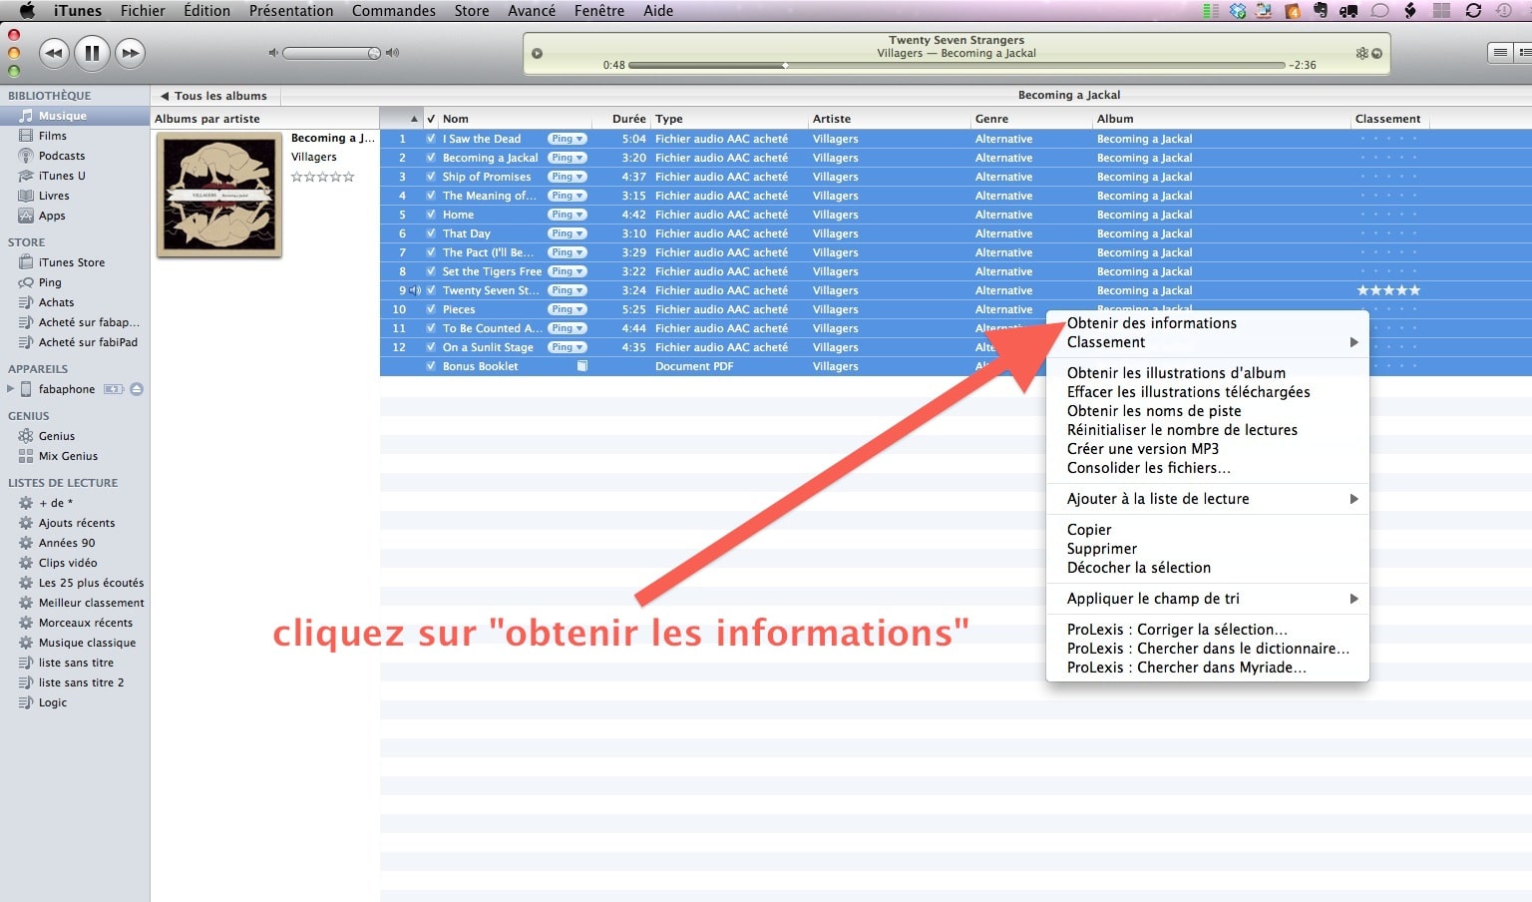The image size is (1532, 902).
Task: Eject the fabaphone device
Action: pos(137,389)
